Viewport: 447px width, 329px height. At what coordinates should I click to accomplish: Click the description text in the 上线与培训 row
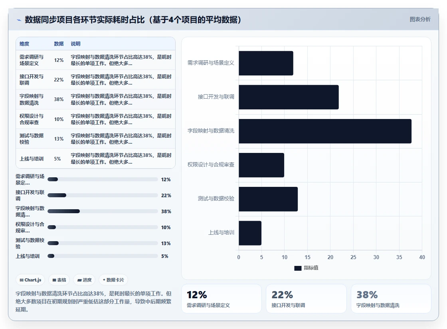pos(121,159)
